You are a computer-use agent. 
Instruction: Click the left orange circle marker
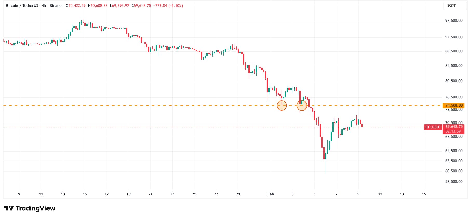[282, 105]
